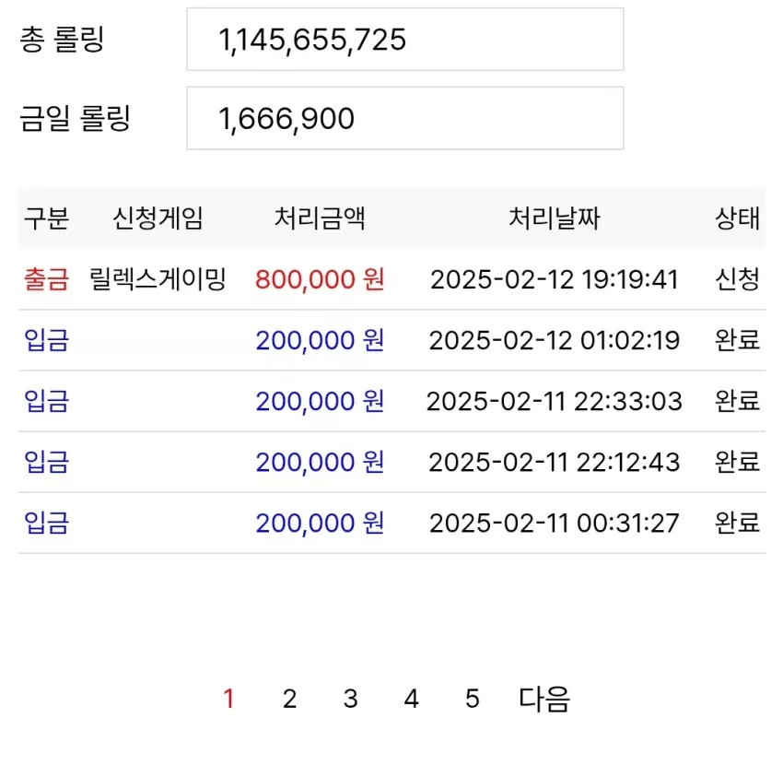Click the 800,000 원 withdrawal amount
Screen dimensions: 783x765
coord(320,279)
